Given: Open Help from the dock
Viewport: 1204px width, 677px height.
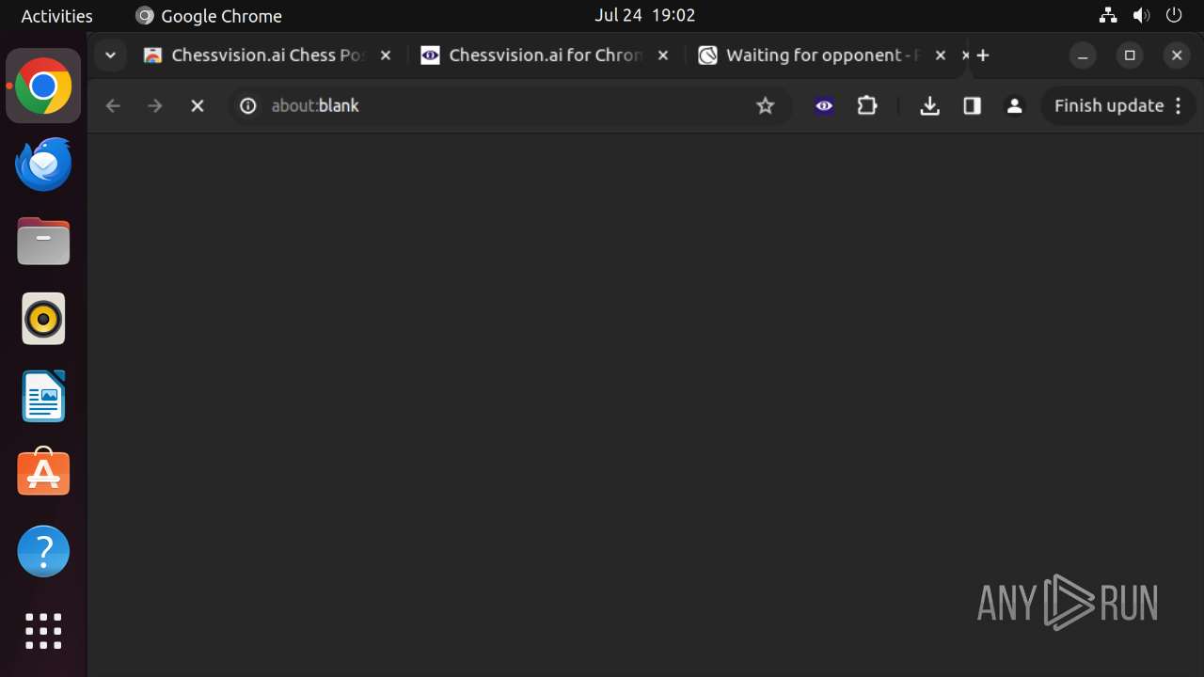Looking at the screenshot, I should 43,551.
